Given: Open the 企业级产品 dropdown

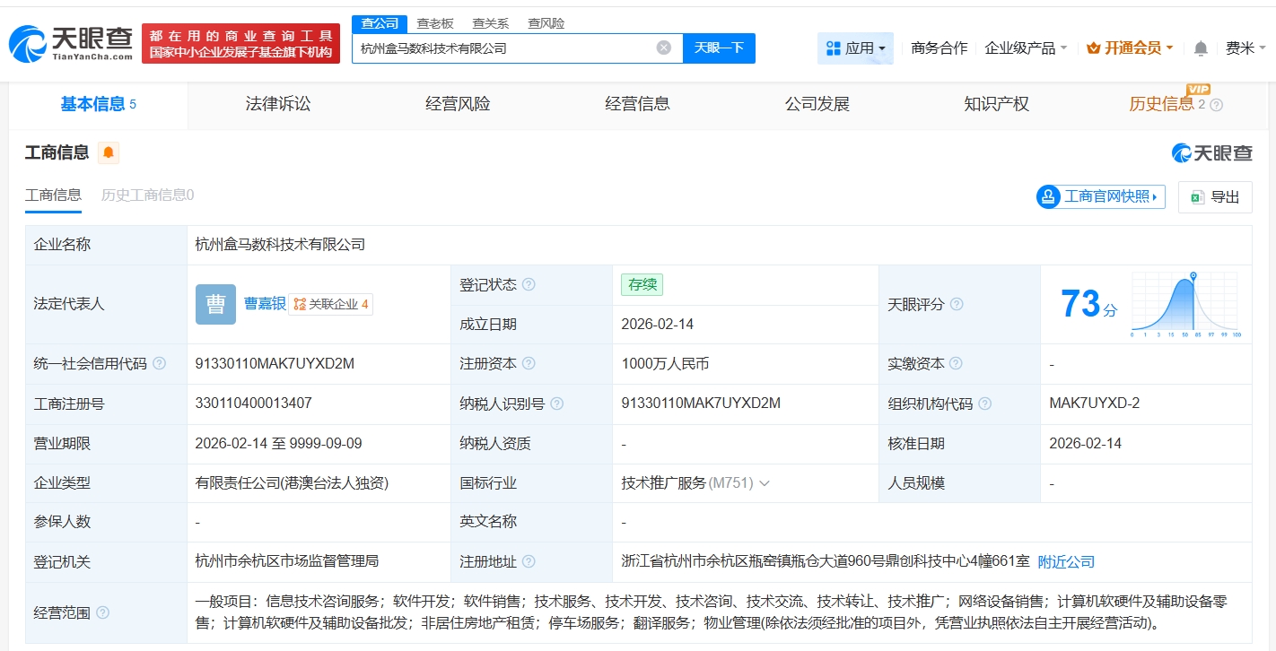Looking at the screenshot, I should tap(1026, 48).
